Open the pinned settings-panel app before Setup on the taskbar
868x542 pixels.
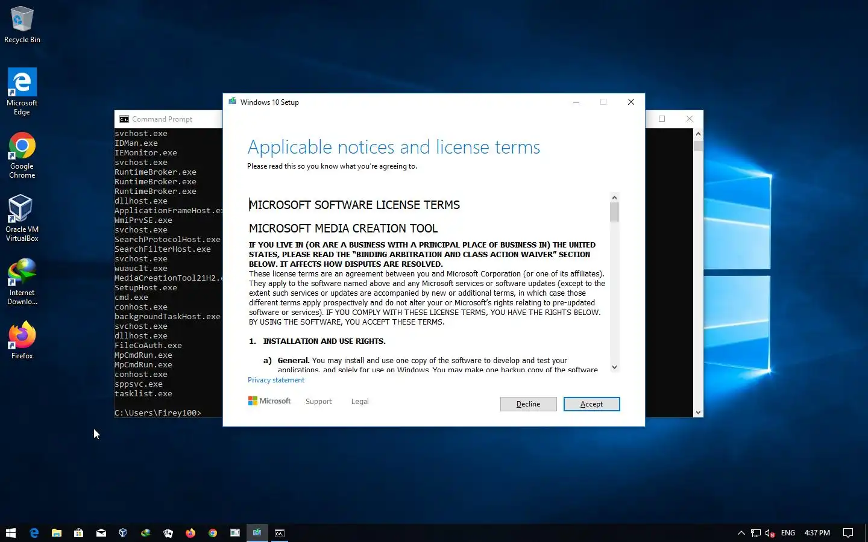tap(235, 533)
